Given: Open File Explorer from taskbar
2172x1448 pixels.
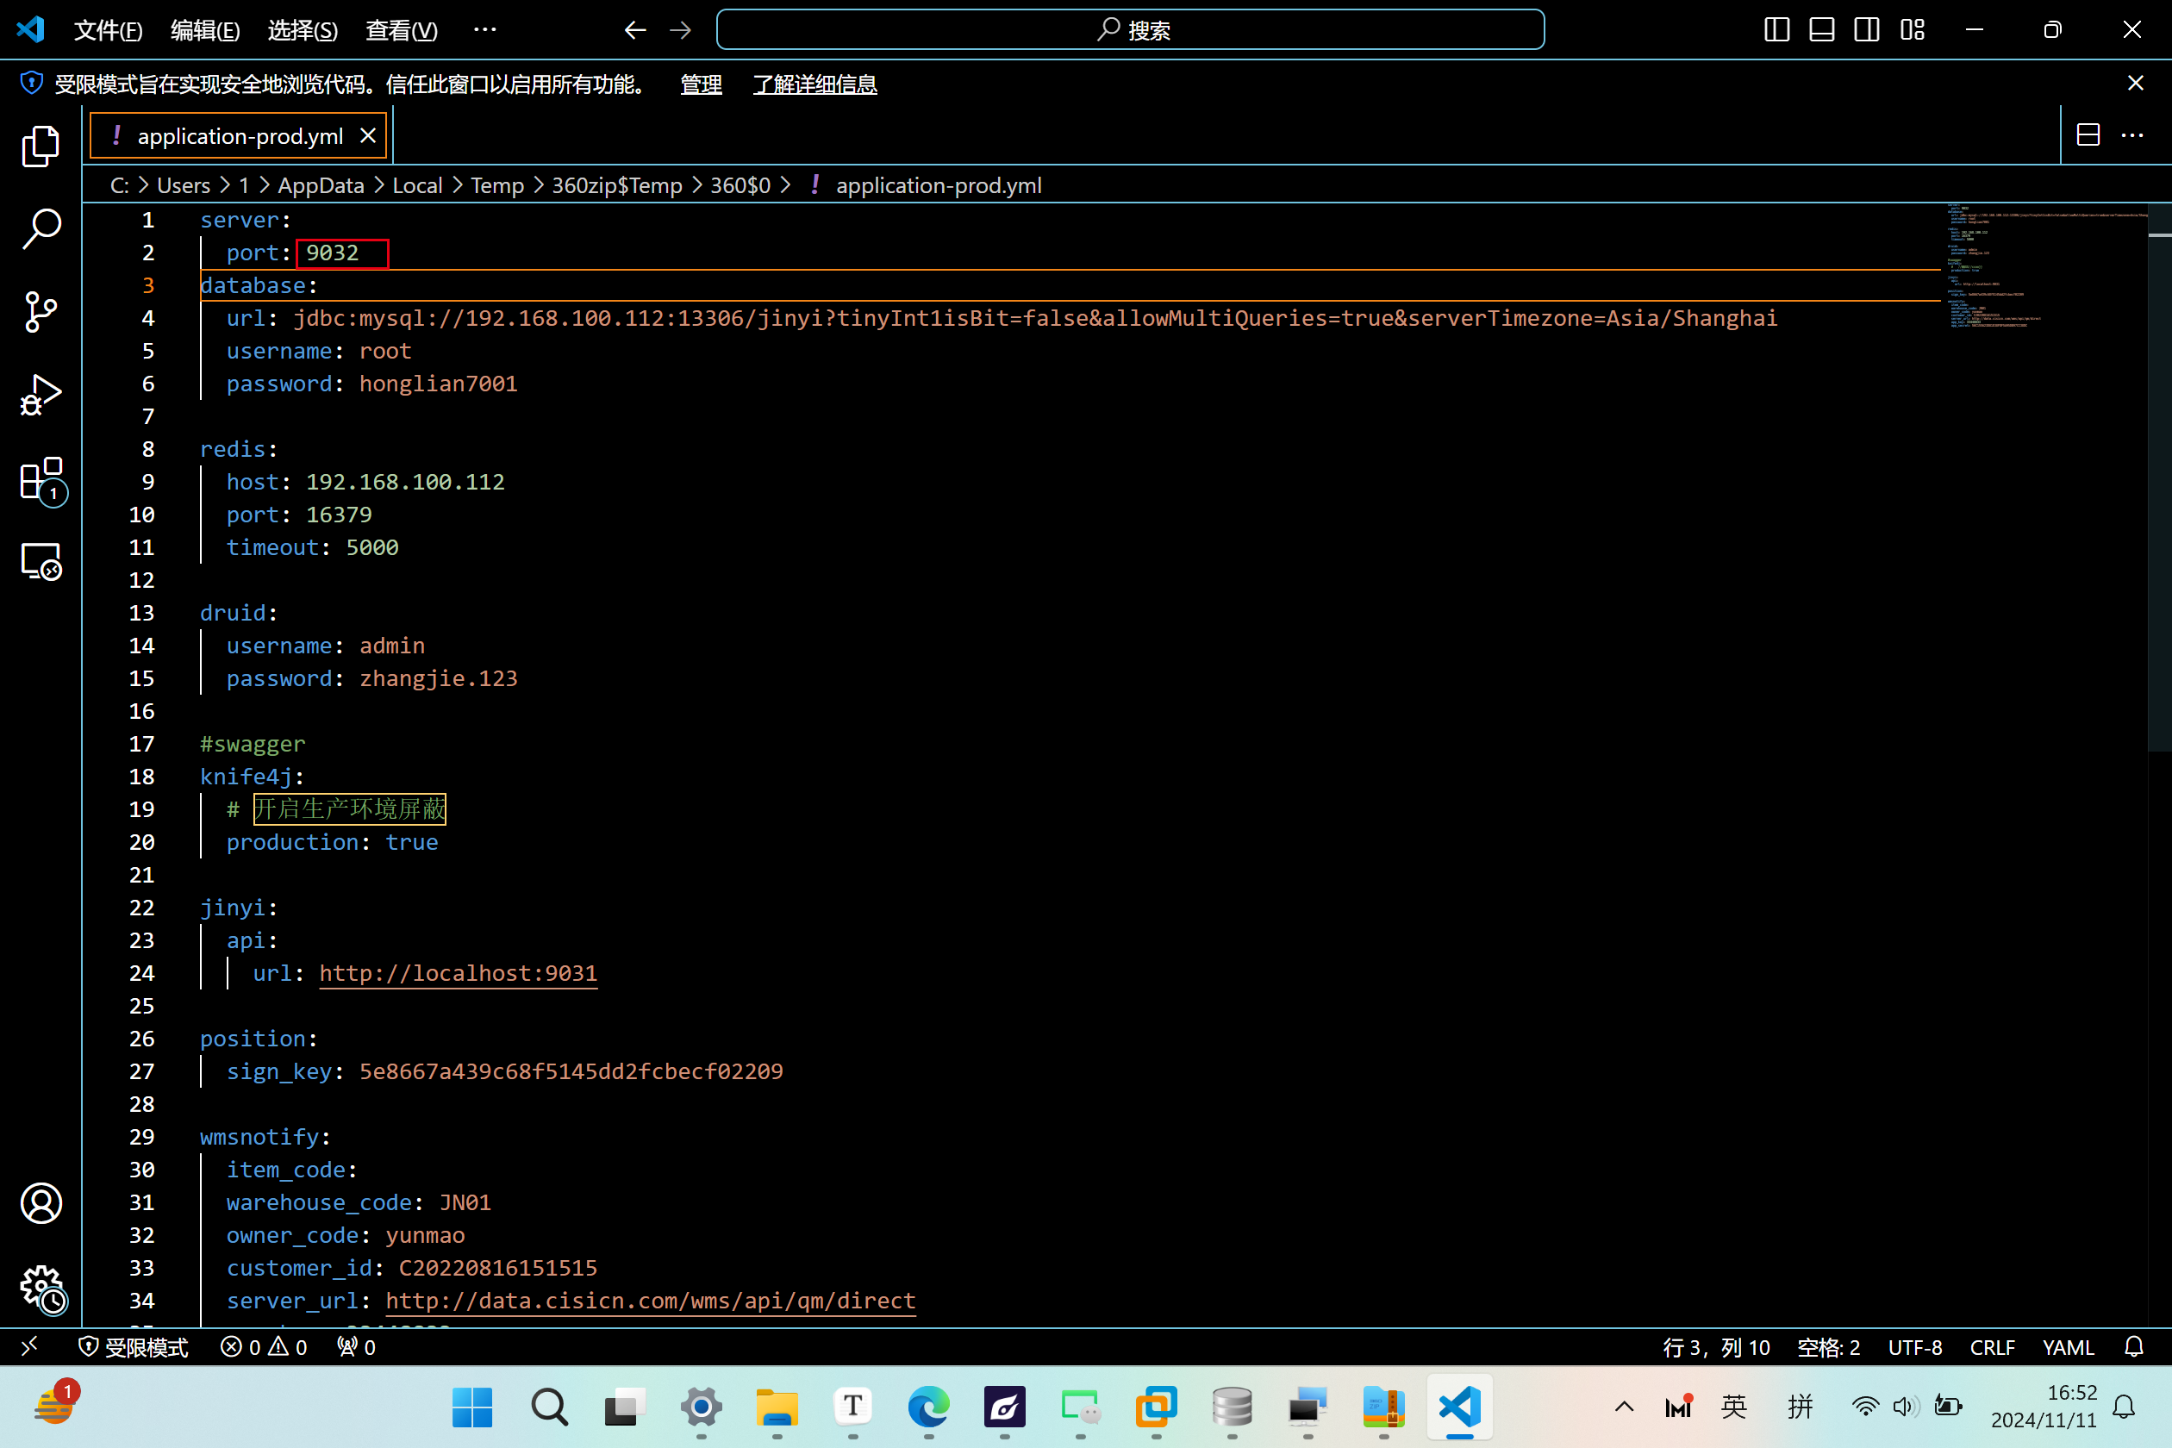Looking at the screenshot, I should (777, 1407).
